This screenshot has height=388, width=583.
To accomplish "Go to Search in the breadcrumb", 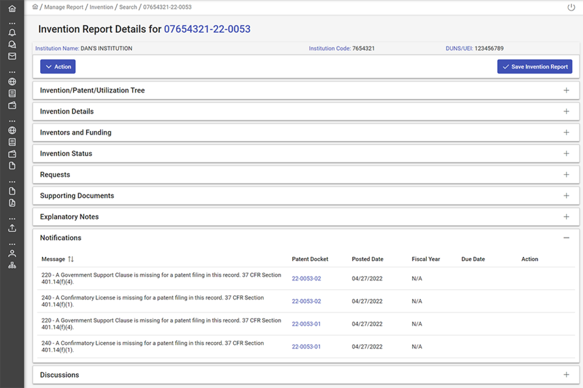I will (128, 7).
